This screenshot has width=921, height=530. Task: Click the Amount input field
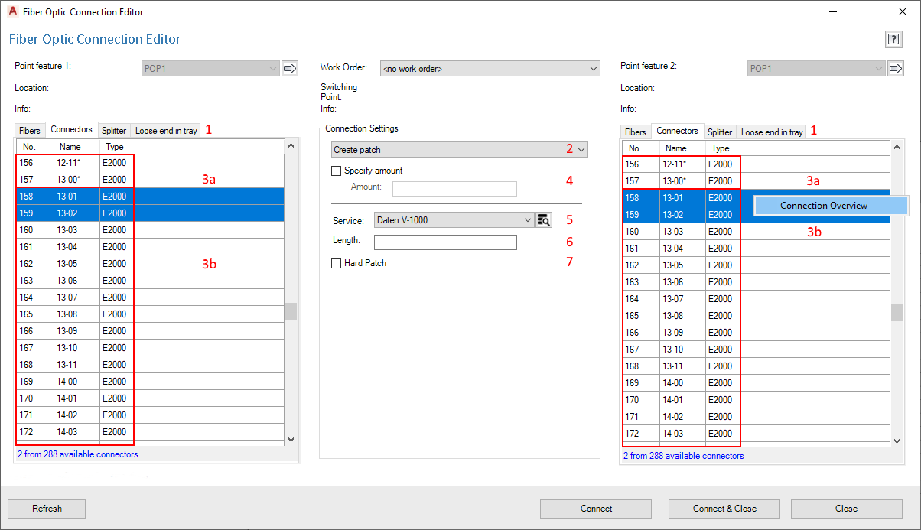coord(454,188)
